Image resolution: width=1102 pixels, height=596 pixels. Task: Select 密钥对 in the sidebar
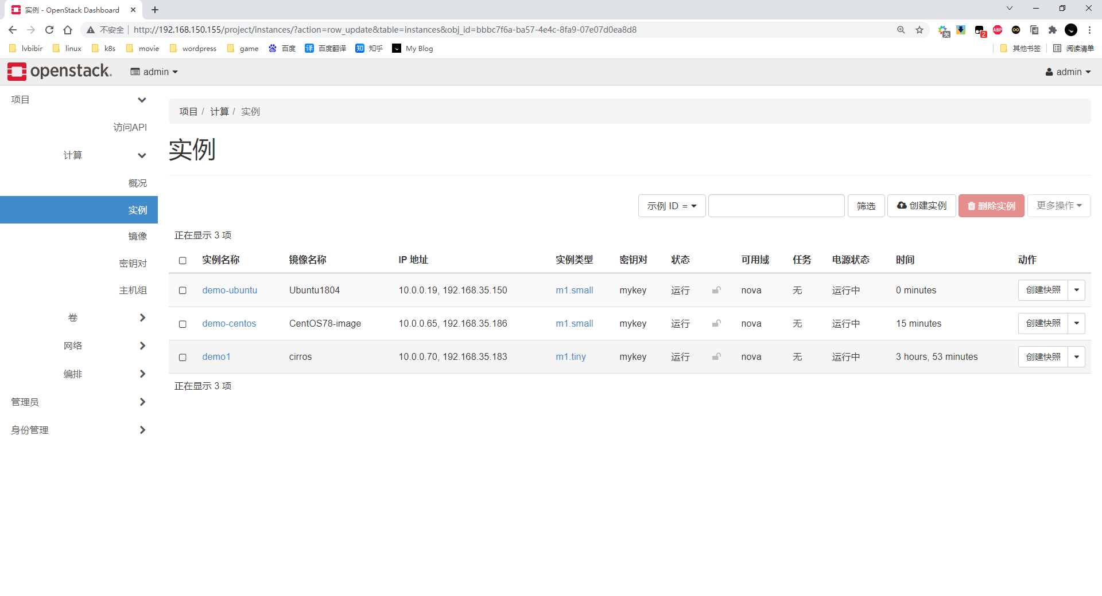click(x=133, y=263)
